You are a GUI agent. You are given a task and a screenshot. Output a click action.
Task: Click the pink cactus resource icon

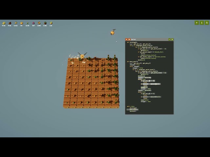click(33, 23)
